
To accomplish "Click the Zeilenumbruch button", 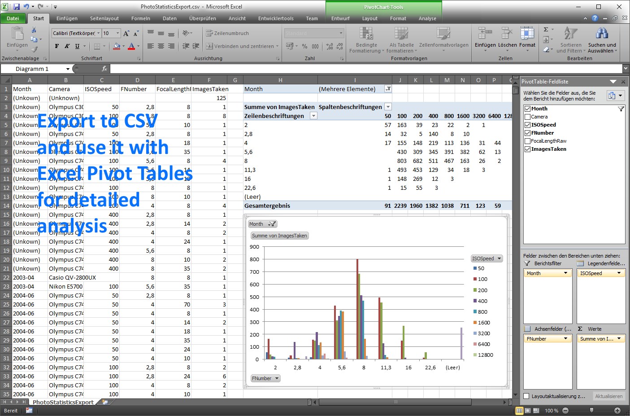I will click(227, 33).
